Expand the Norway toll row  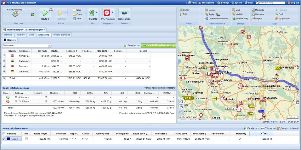[x=4, y=56]
